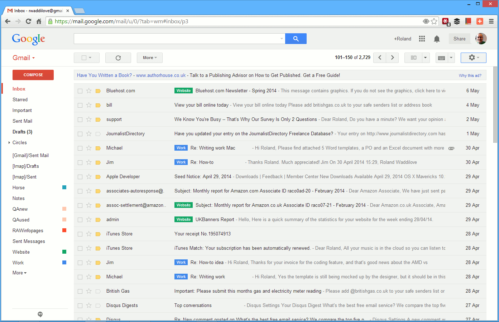
Task: Expand the Circles section in sidebar
Action: [9, 142]
